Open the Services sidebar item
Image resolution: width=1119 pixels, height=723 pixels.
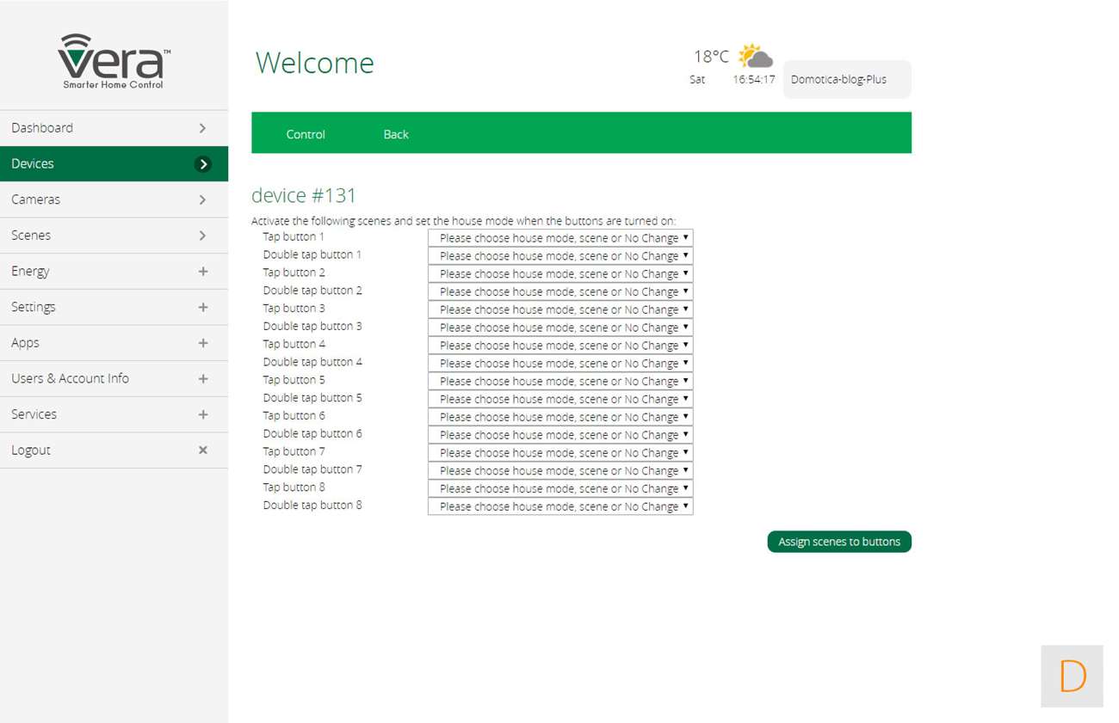click(x=34, y=414)
